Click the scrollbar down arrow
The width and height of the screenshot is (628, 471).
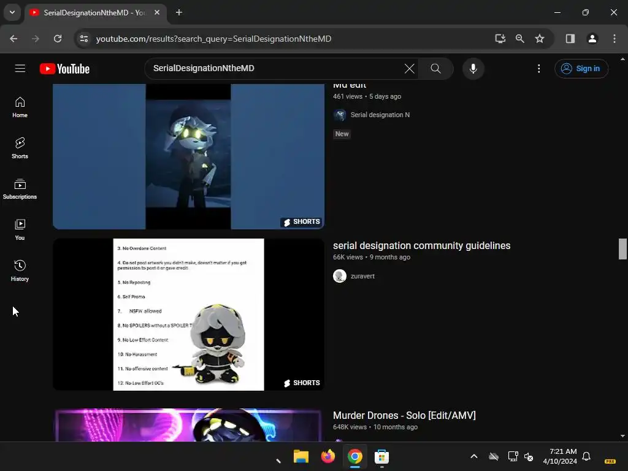click(x=622, y=436)
